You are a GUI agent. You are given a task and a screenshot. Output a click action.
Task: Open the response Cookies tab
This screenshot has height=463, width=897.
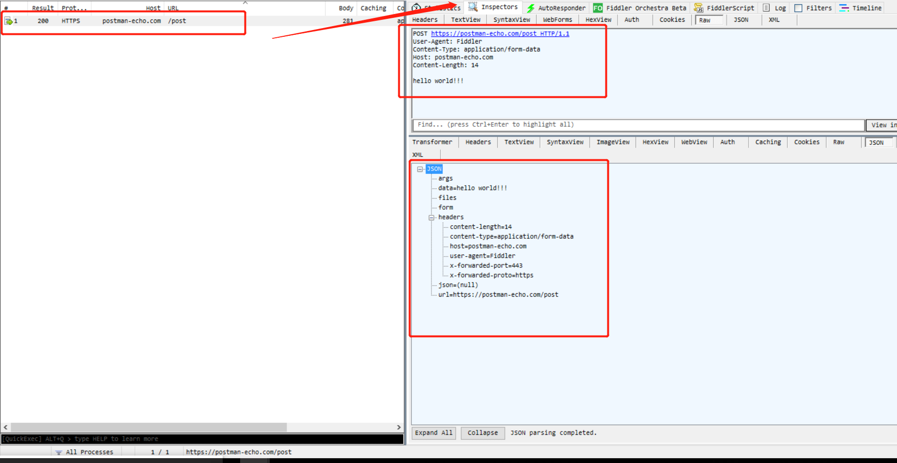click(806, 142)
